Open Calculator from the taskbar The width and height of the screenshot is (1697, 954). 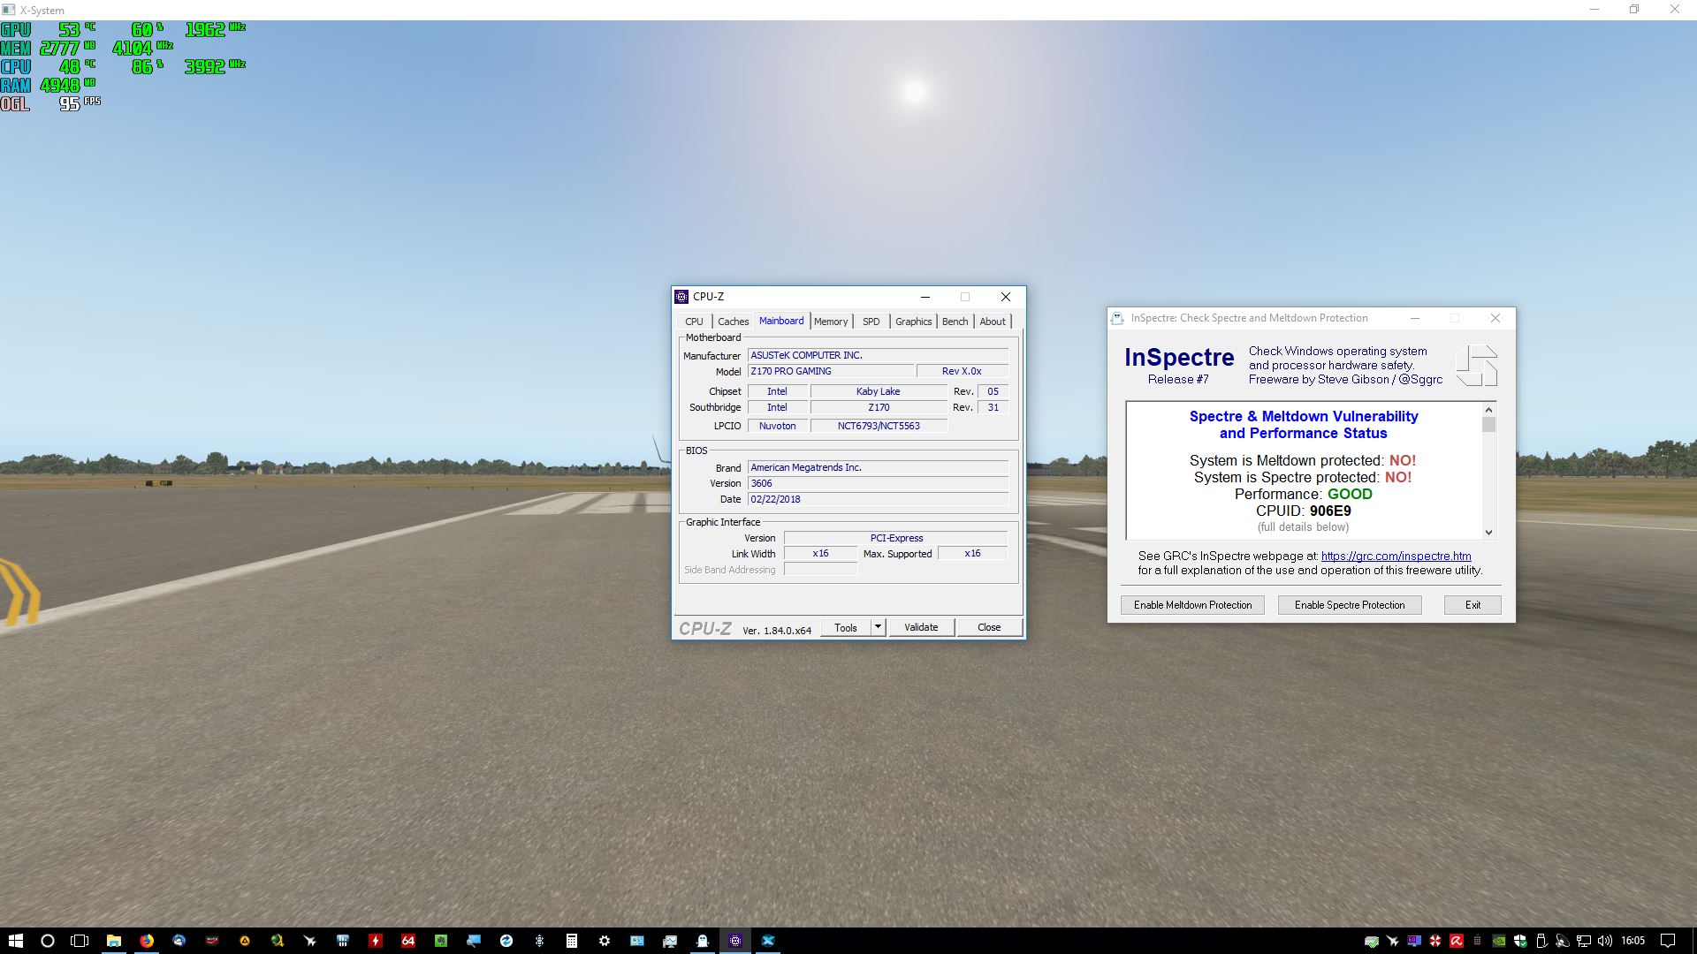click(x=572, y=941)
